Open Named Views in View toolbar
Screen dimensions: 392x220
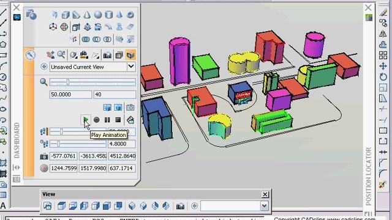click(x=48, y=206)
